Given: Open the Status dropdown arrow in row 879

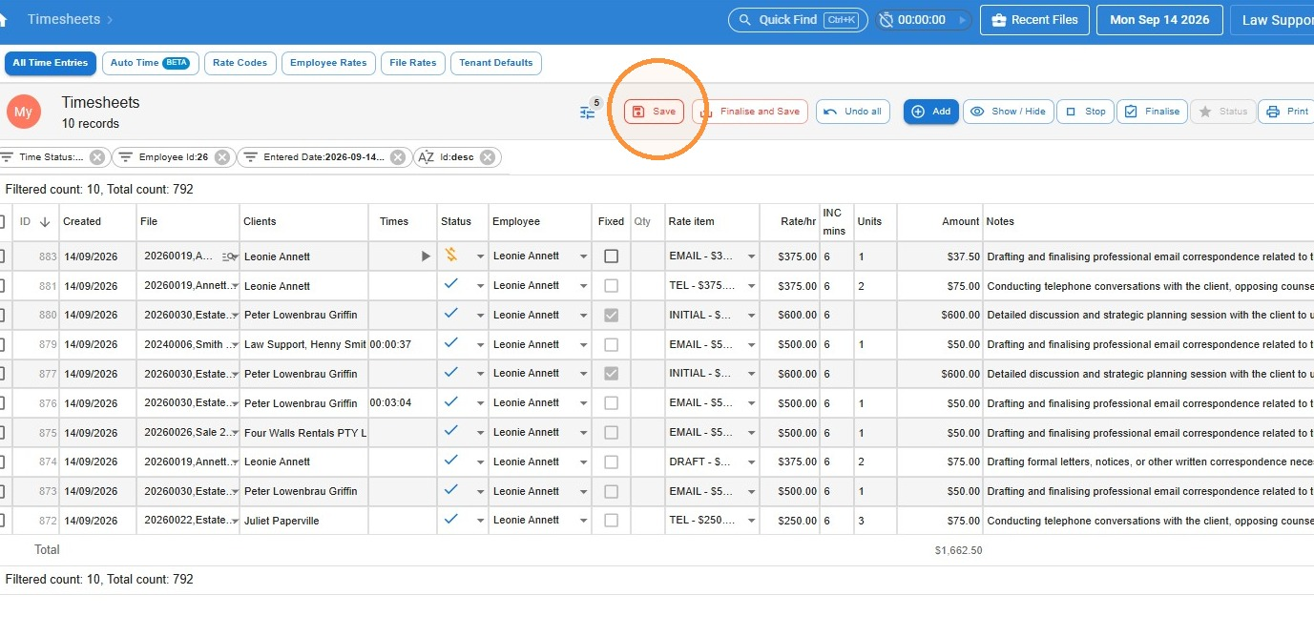Looking at the screenshot, I should [x=480, y=344].
